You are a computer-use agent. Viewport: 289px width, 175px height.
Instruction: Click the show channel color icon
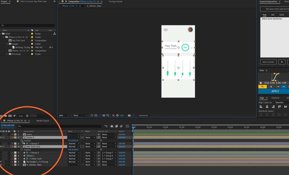coord(113,115)
